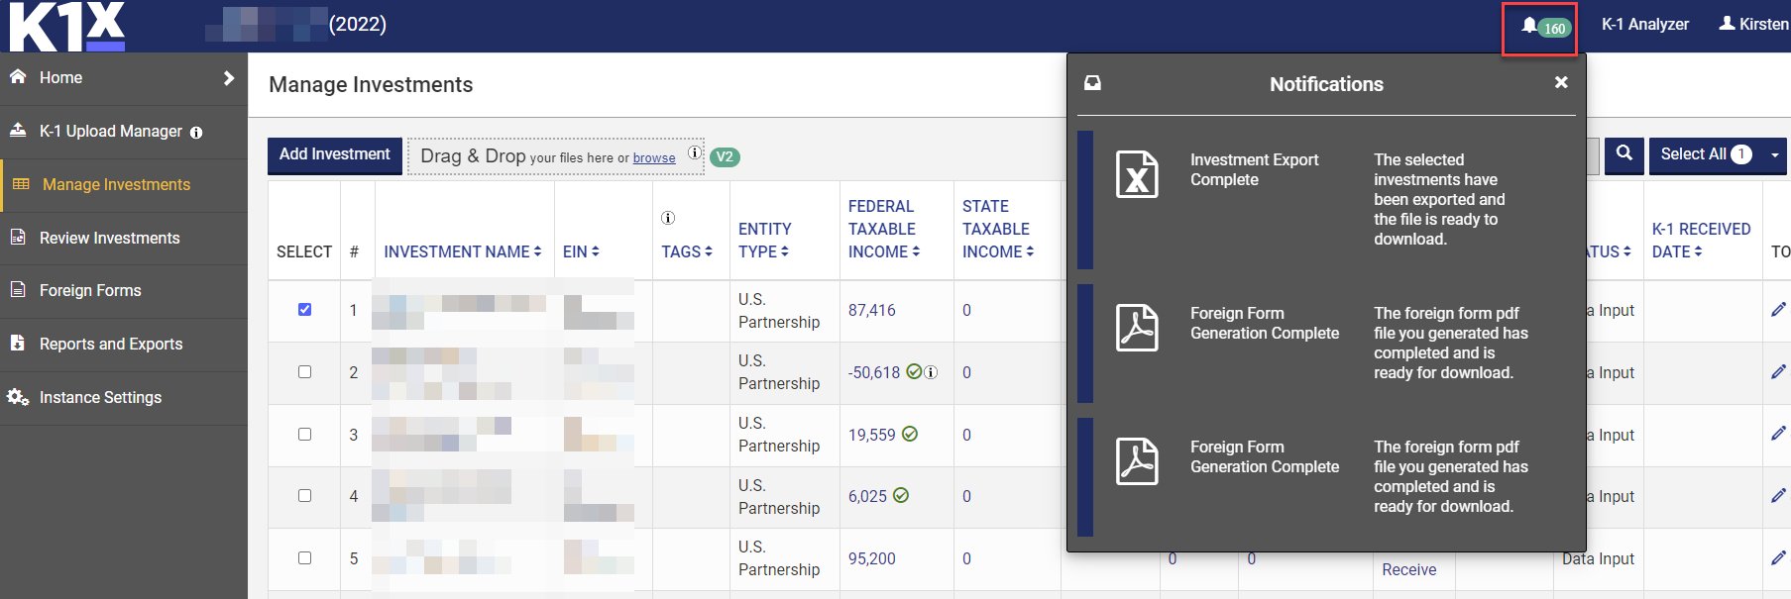Image resolution: width=1791 pixels, height=599 pixels.
Task: Click the PDF icon of first Foreign Form notification
Action: 1136,328
